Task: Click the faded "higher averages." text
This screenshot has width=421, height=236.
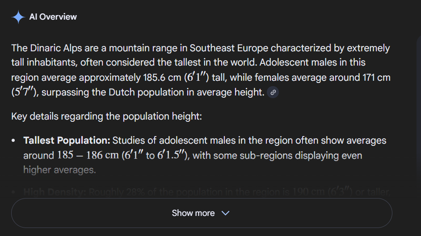Action: tap(59, 170)
